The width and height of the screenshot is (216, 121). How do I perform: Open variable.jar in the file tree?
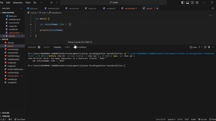pos(12,79)
